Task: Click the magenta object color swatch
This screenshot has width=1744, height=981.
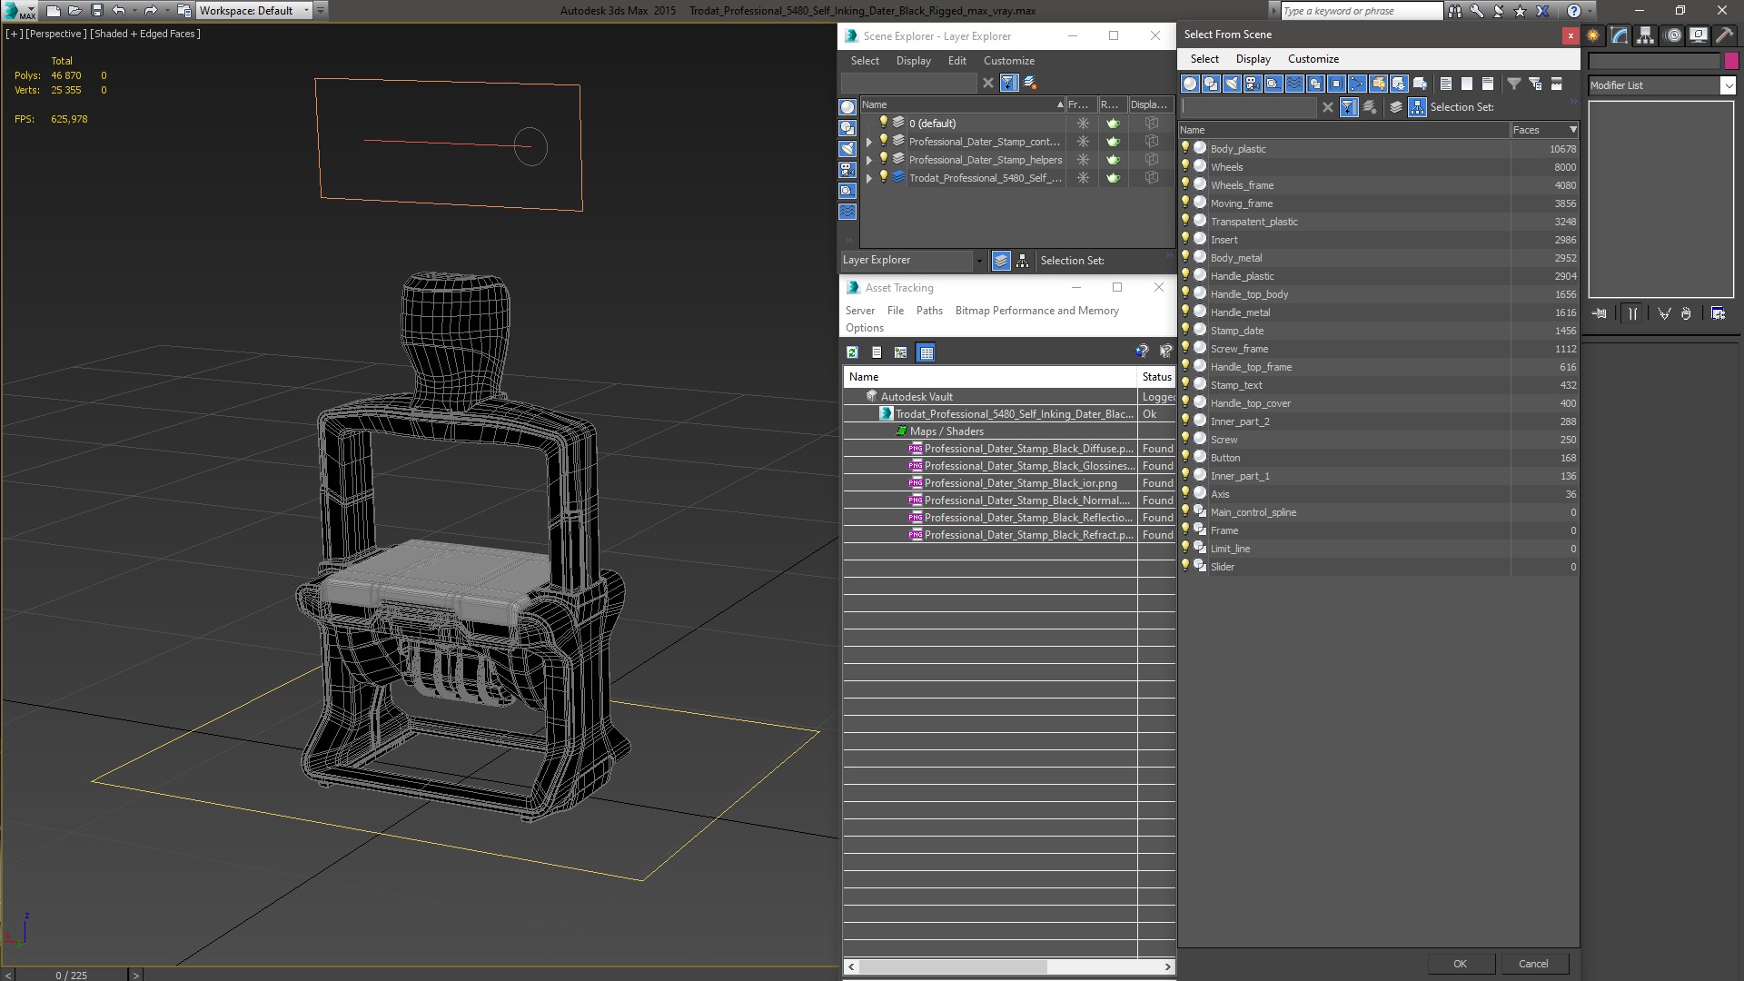Action: 1731,61
